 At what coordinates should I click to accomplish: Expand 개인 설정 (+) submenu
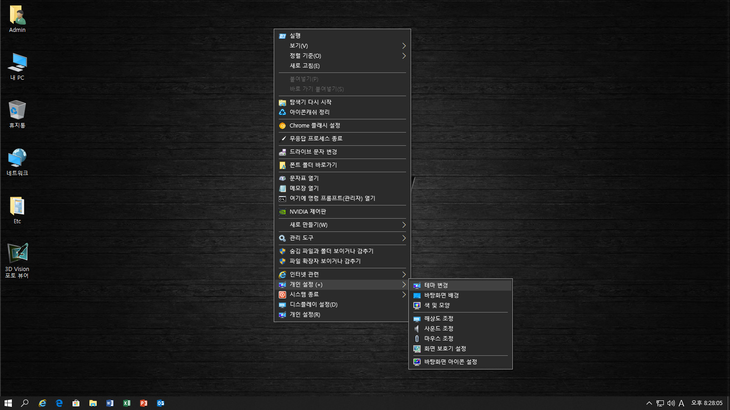(342, 284)
